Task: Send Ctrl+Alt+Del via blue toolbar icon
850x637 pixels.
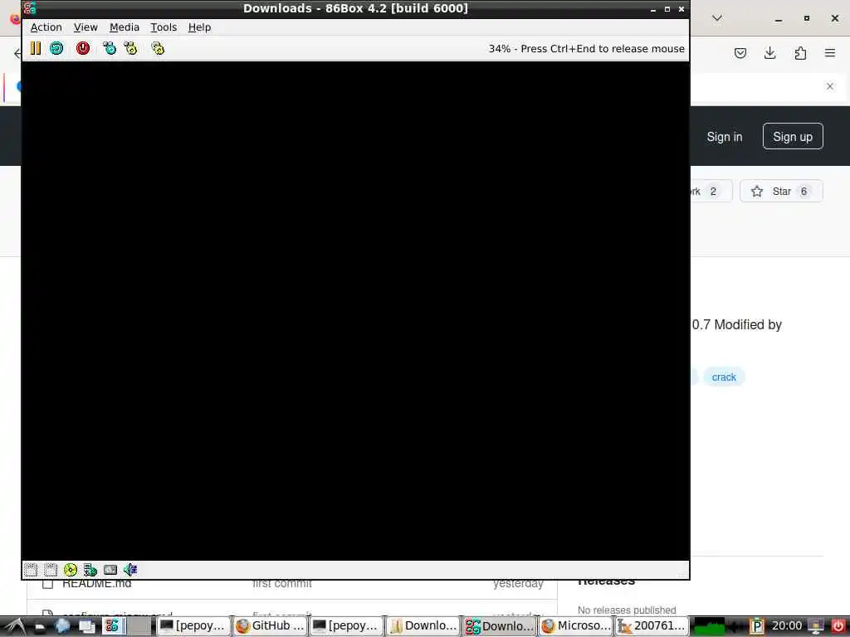Action: (110, 48)
